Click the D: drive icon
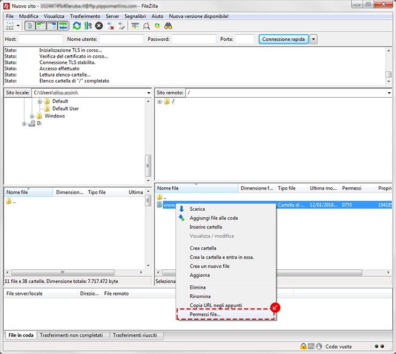 click(32, 123)
